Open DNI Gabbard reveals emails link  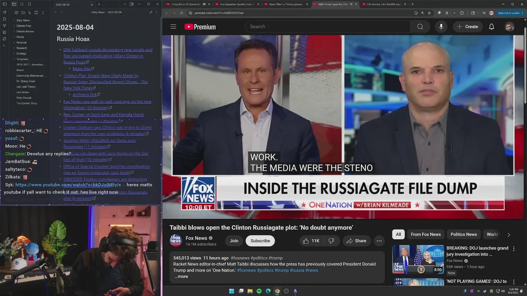(108, 56)
